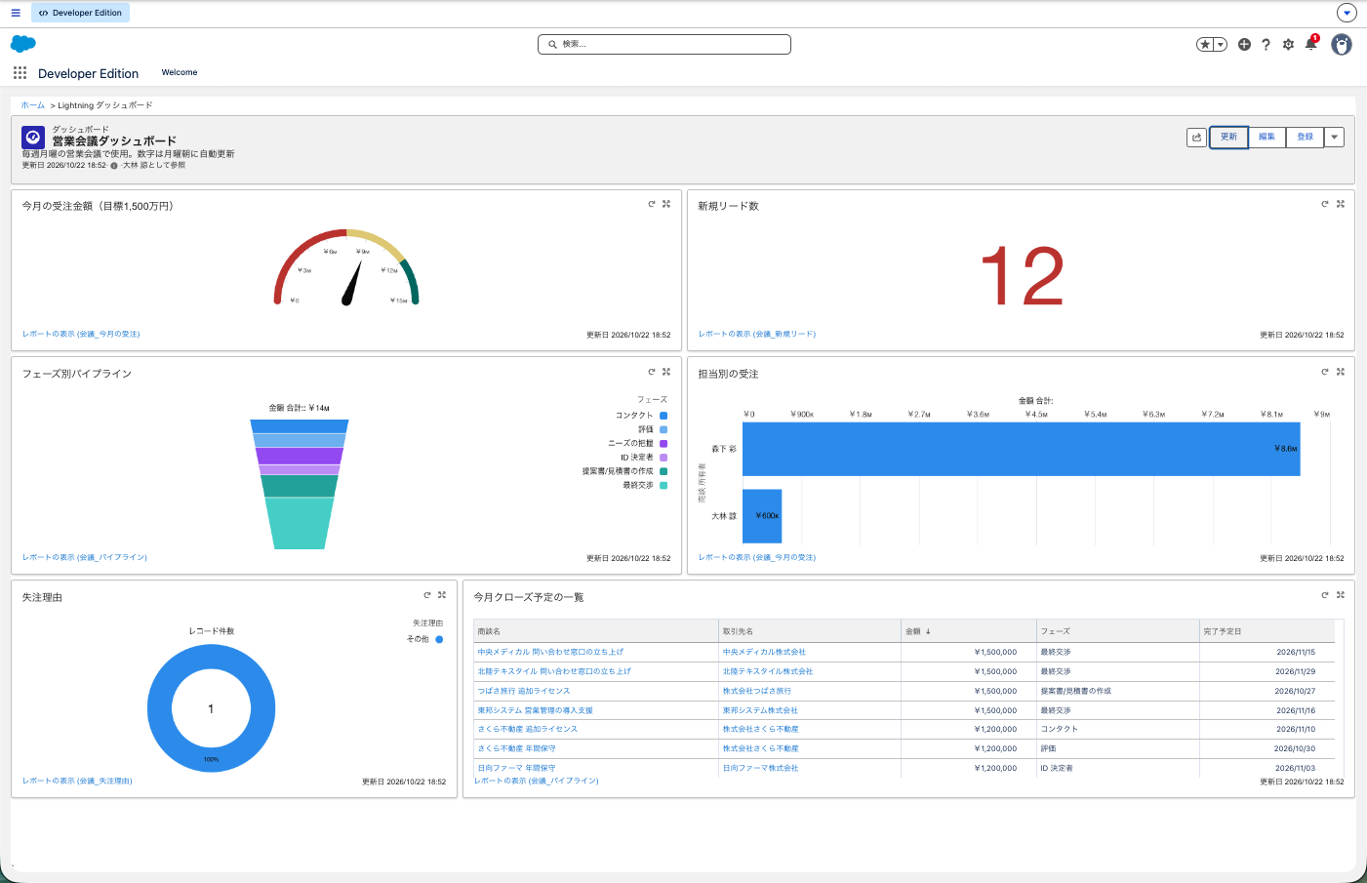The height and width of the screenshot is (883, 1367).
Task: Switch to the Welcome tab
Action: (180, 72)
